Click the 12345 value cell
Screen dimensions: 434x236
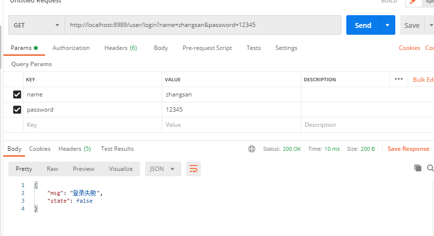tap(231, 110)
